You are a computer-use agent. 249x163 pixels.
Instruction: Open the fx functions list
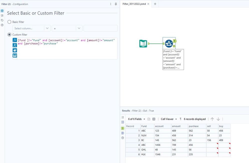coord(15,40)
